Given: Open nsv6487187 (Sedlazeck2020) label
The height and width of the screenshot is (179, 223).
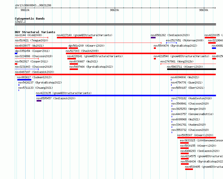Looking at the screenshot, I should 35,72.
